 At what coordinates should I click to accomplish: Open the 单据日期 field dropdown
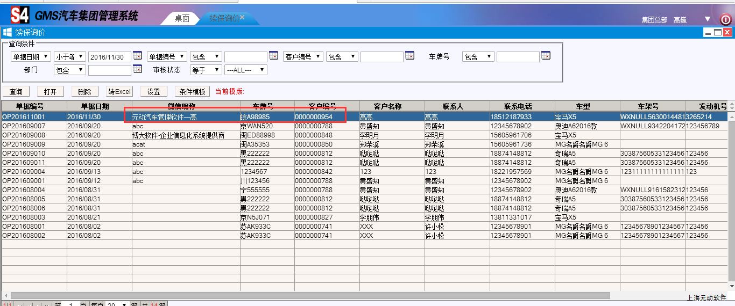[x=31, y=56]
